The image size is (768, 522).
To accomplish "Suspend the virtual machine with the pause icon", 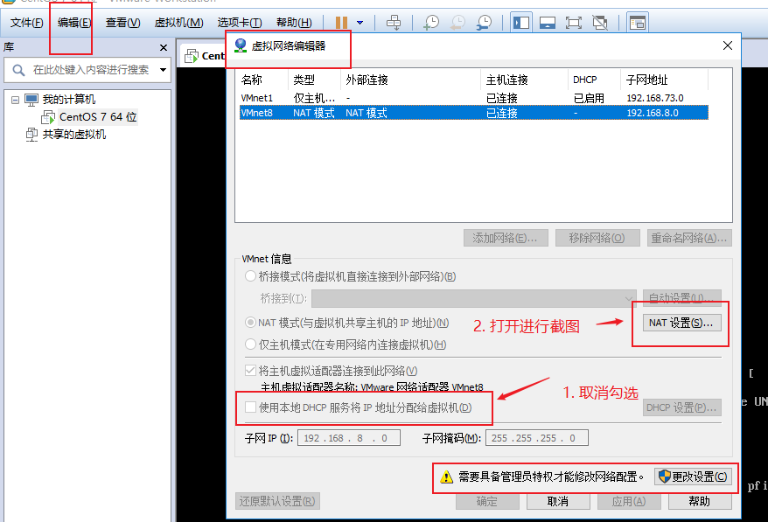I will [x=342, y=22].
